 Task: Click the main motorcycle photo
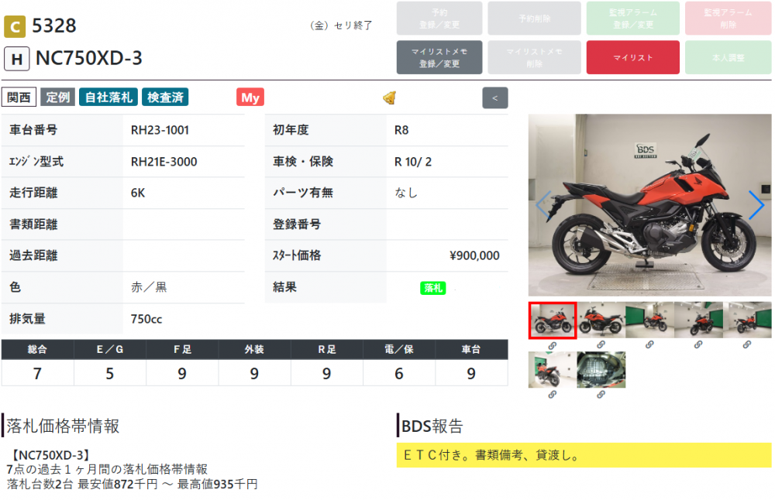[x=649, y=205]
